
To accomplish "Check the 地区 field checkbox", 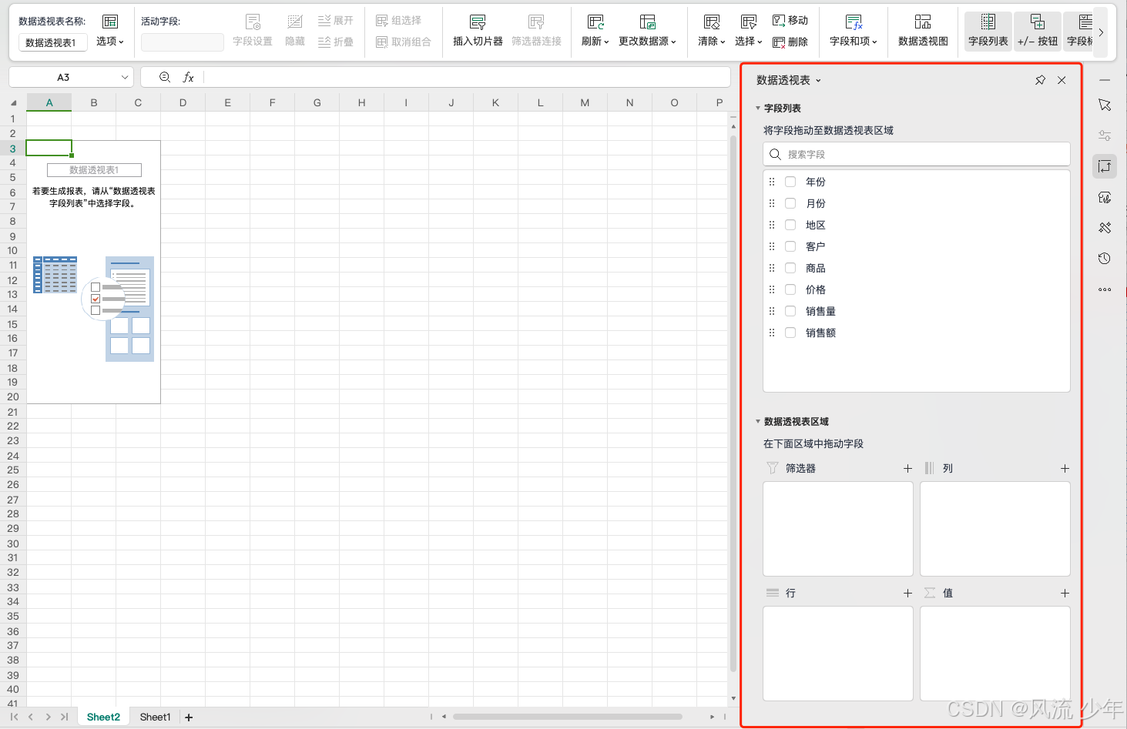I will (x=790, y=225).
